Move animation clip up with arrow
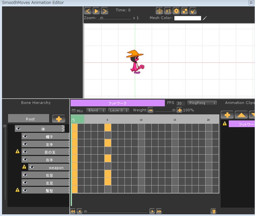The width and height of the screenshot is (255, 216). [x=241, y=115]
